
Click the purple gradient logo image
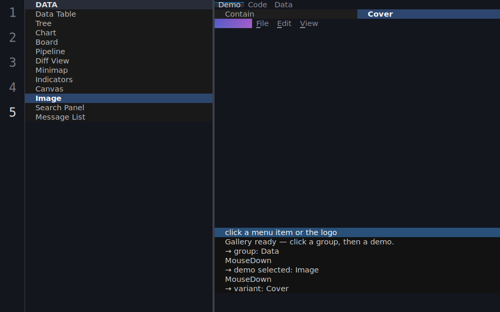click(x=233, y=23)
